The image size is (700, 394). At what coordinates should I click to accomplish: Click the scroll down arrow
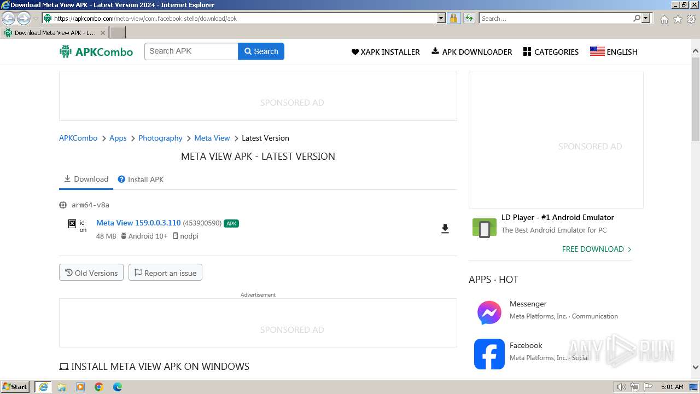pyautogui.click(x=696, y=367)
